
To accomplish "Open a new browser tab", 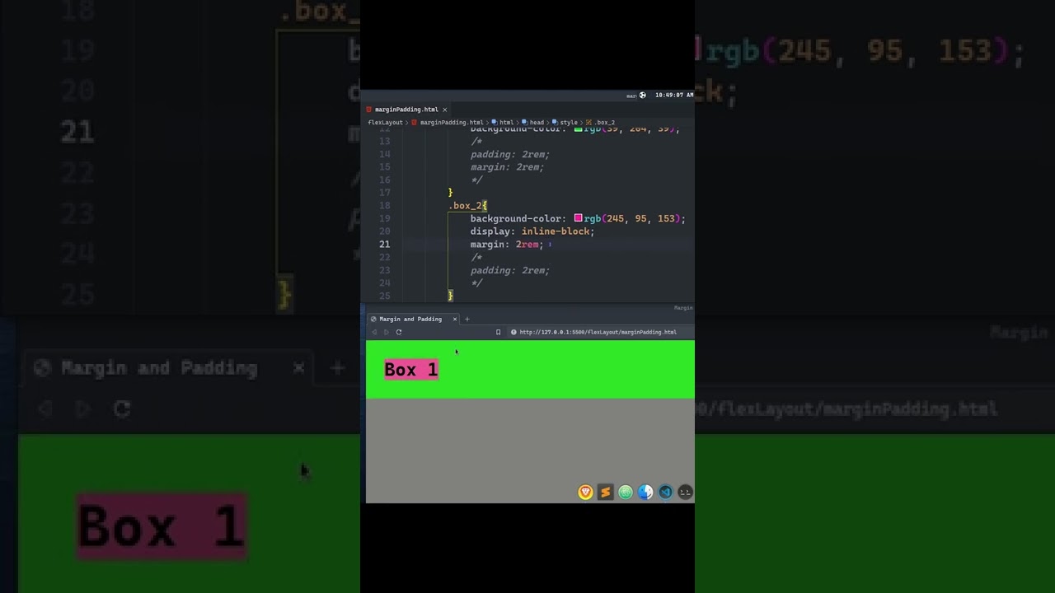I will click(x=467, y=319).
